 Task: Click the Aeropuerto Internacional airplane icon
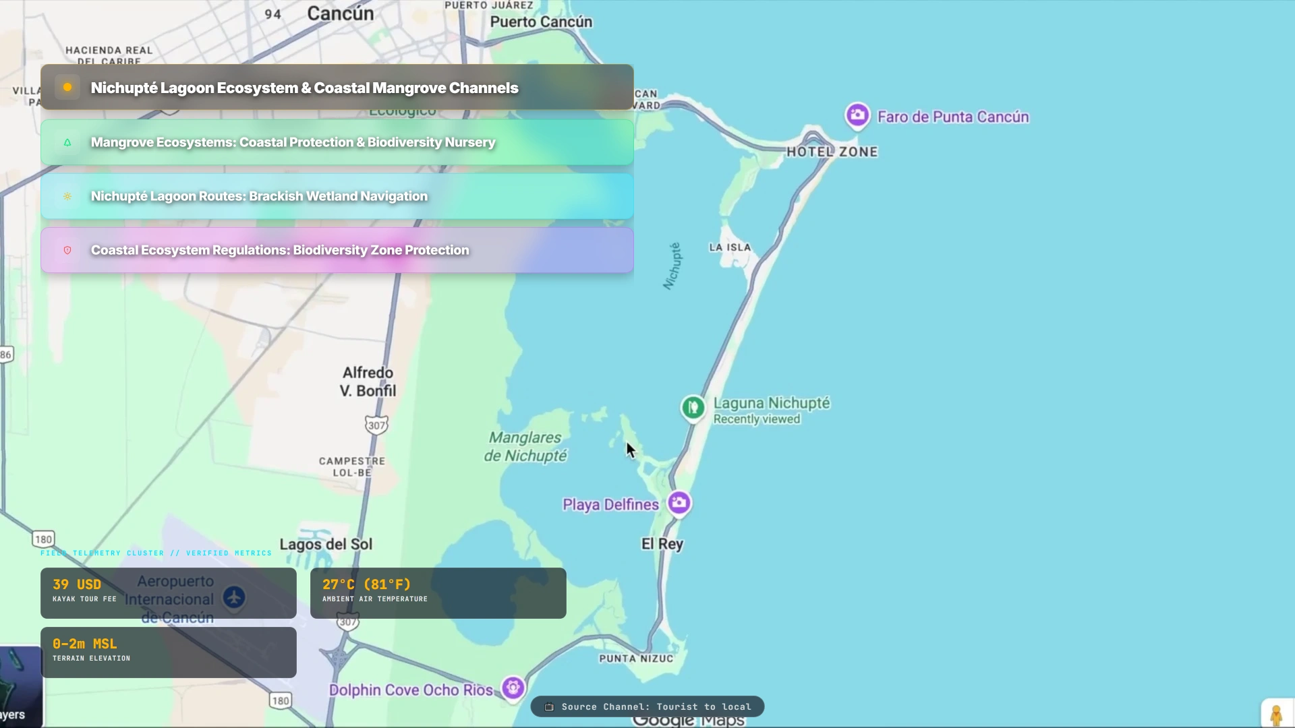click(234, 597)
